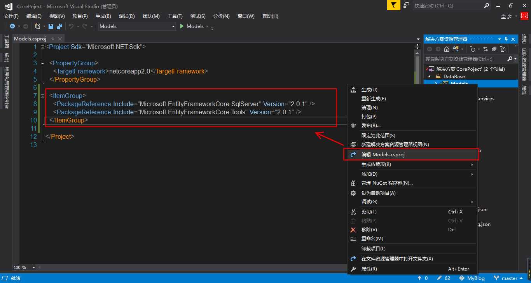Choose 卸载项目(L) in the context menu
Screen dimensions: 531x283
pos(412,249)
